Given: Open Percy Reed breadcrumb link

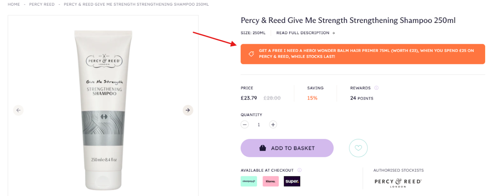Looking at the screenshot, I should (42, 4).
